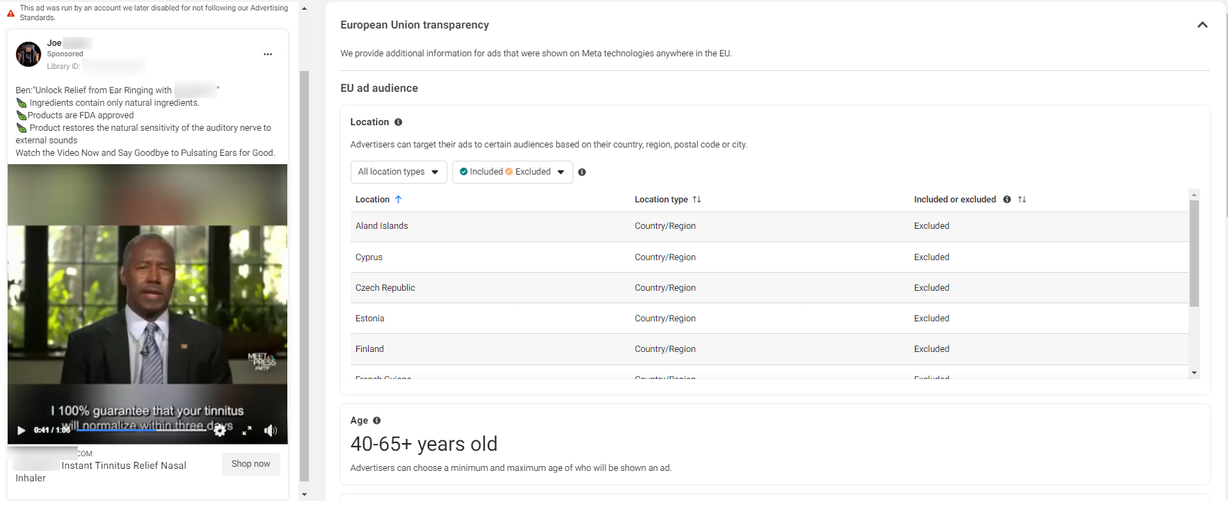Open the All location types dropdown
Screen dimensions: 1228x505
click(x=399, y=172)
